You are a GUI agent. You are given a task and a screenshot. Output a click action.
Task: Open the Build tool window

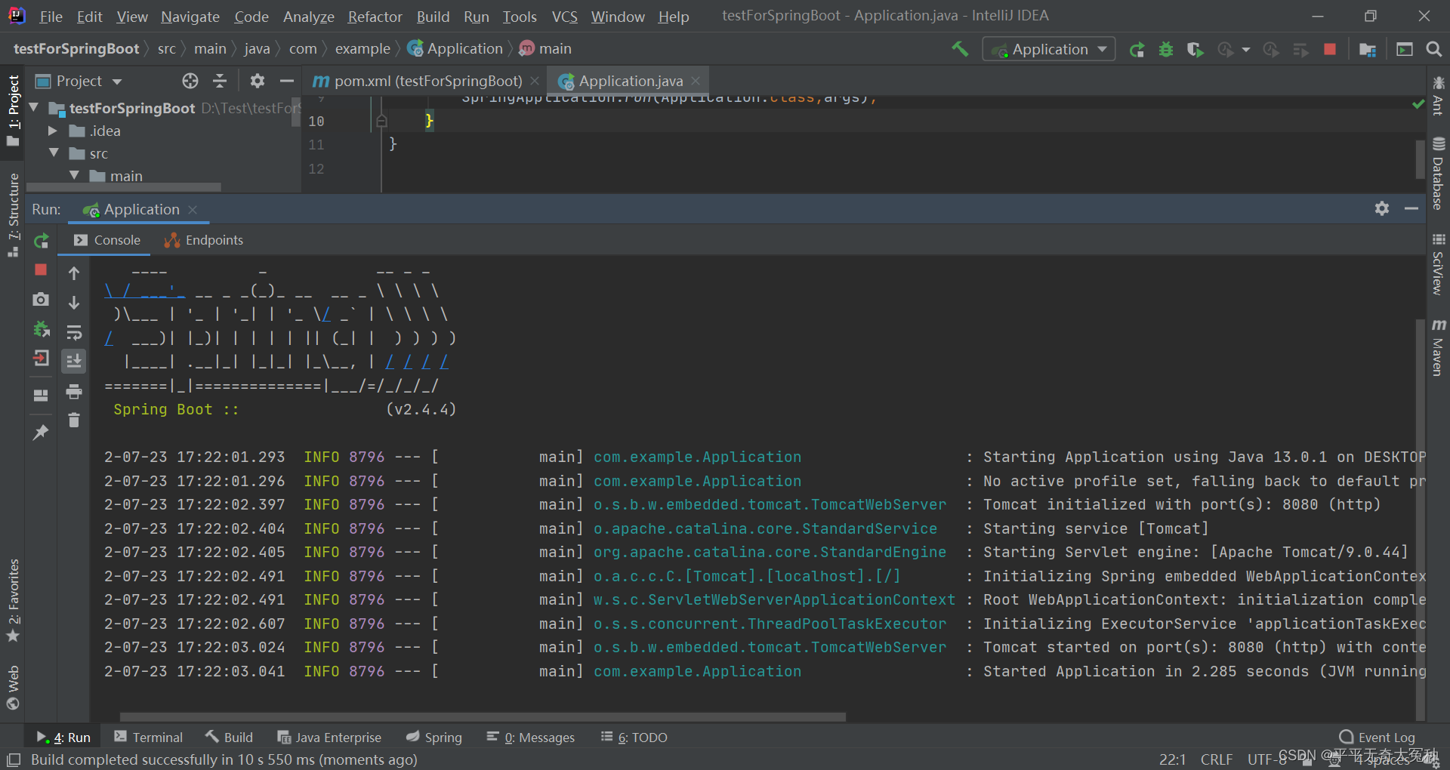coord(229,738)
